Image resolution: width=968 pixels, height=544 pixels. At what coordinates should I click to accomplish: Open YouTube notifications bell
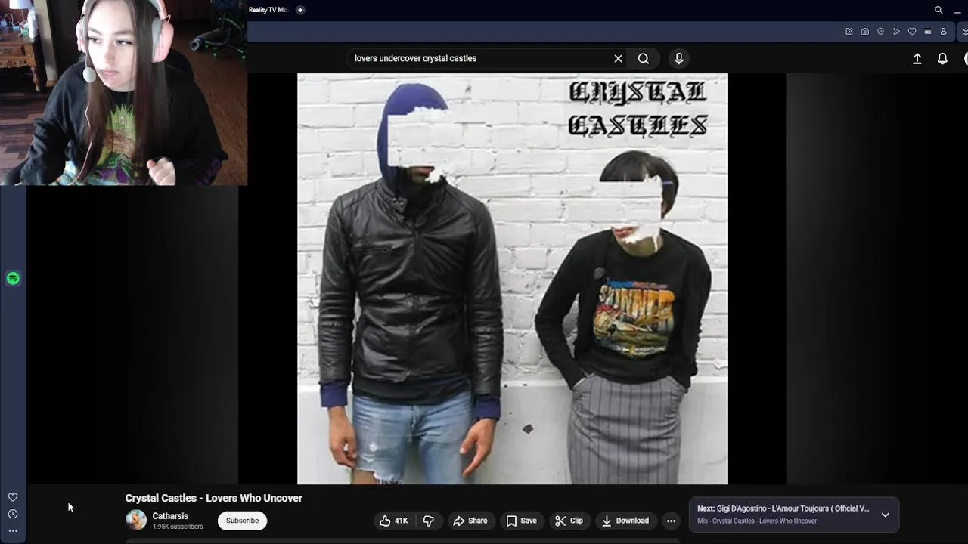click(942, 59)
